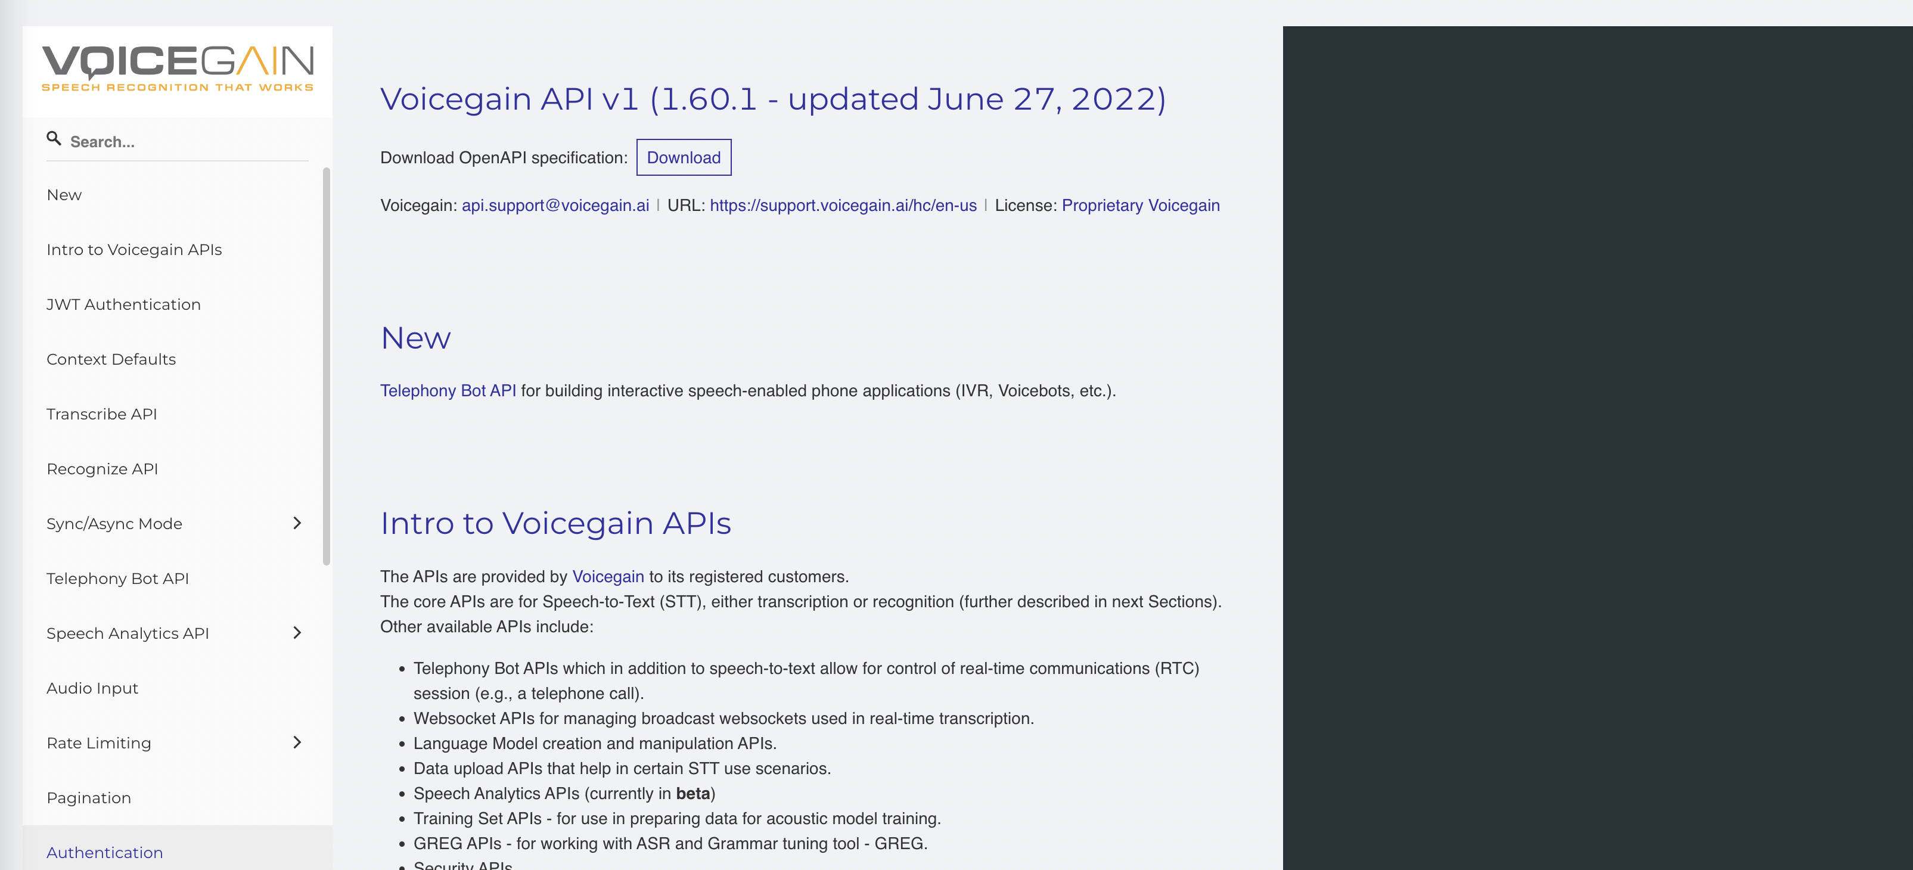Viewport: 1913px width, 870px height.
Task: Select Rate Limiting sidebar item
Action: click(x=178, y=743)
